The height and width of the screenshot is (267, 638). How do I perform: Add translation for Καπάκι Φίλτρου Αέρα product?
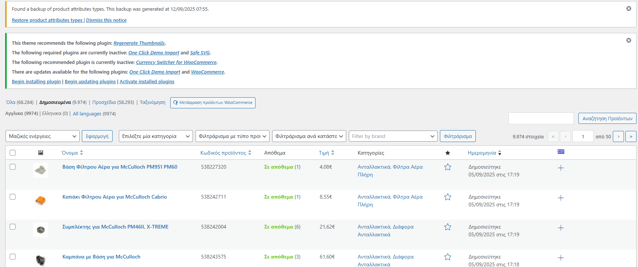pos(561,198)
